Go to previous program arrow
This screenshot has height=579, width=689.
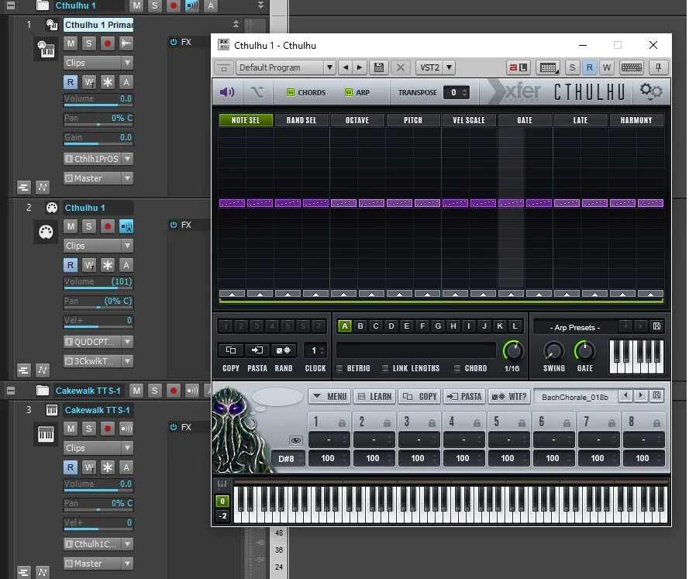click(x=346, y=67)
